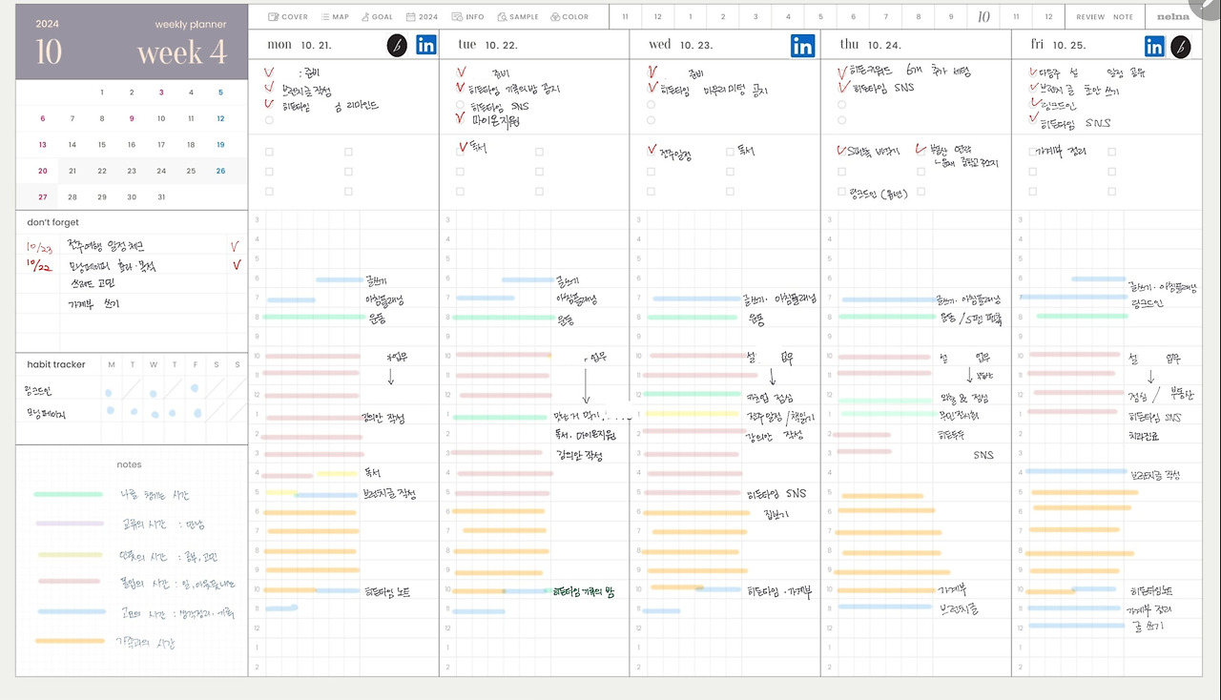
Task: Click Friday's black brunch pen icon
Action: pos(1181,46)
